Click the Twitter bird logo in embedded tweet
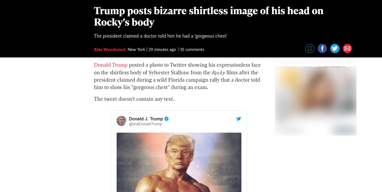This screenshot has height=192, width=382. pyautogui.click(x=239, y=119)
